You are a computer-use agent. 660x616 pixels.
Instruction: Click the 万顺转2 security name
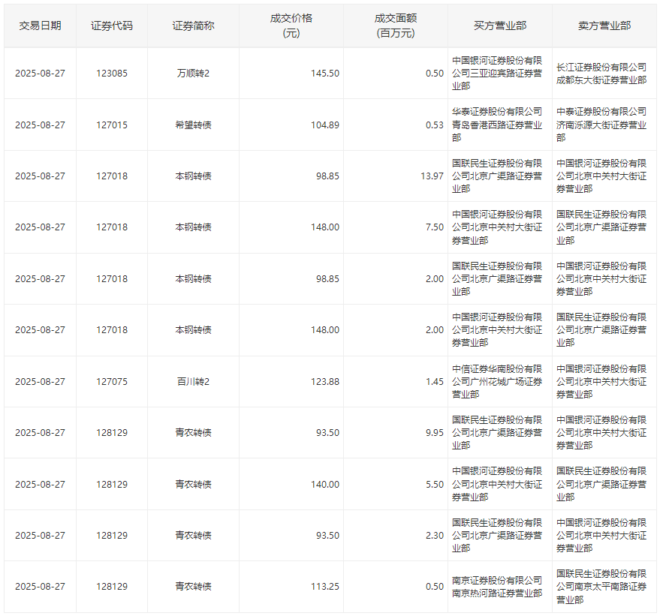click(x=193, y=74)
